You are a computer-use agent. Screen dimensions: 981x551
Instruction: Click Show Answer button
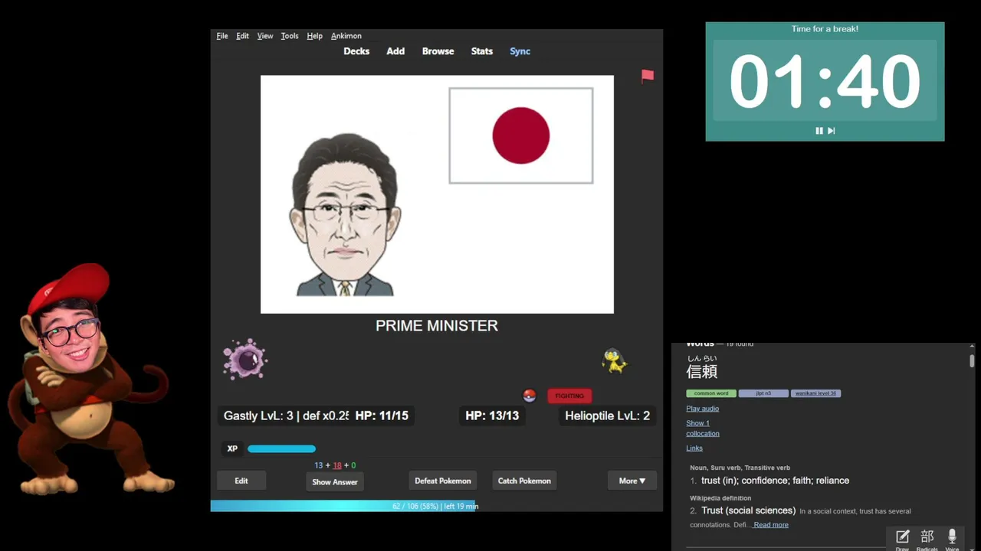(x=335, y=481)
